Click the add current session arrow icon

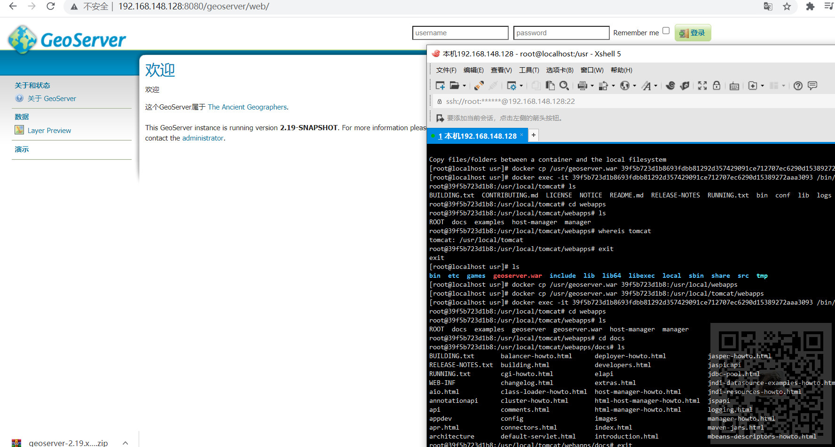pyautogui.click(x=440, y=118)
